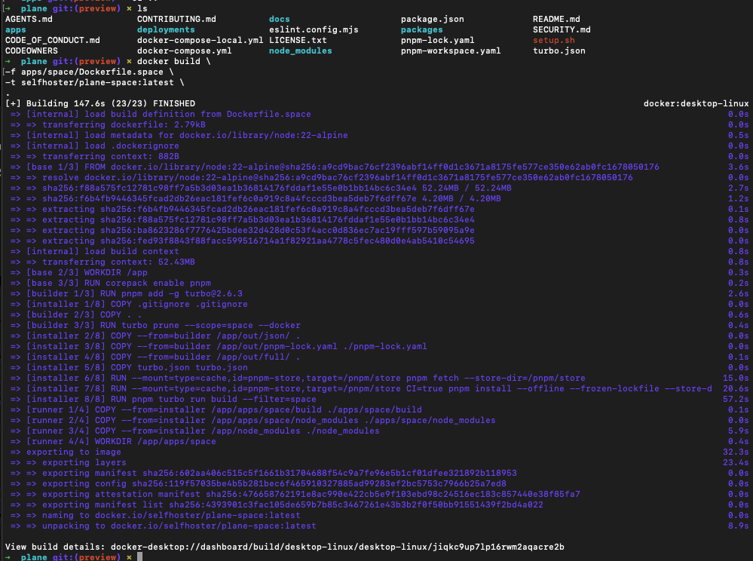Click turbo.json file name
This screenshot has width=753, height=561.
point(559,51)
